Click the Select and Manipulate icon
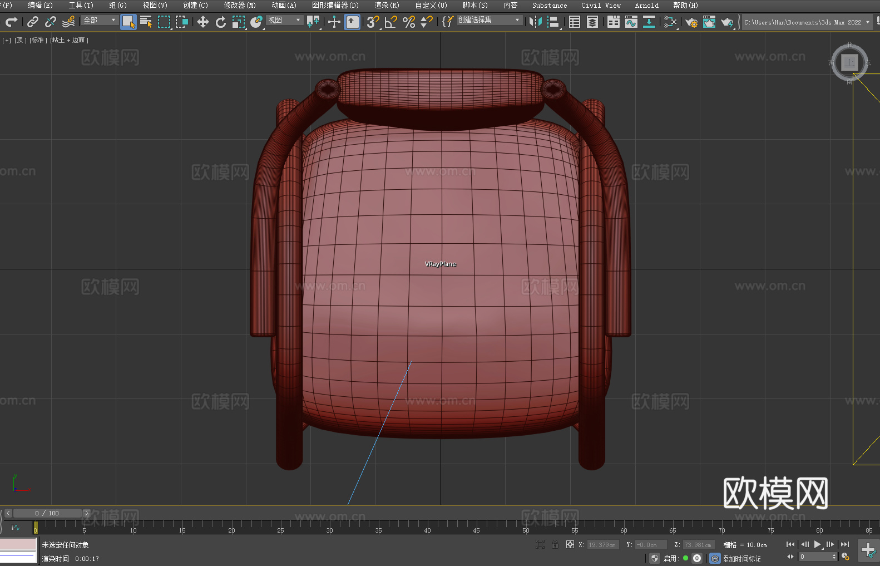Image resolution: width=880 pixels, height=566 pixels. pyautogui.click(x=334, y=22)
